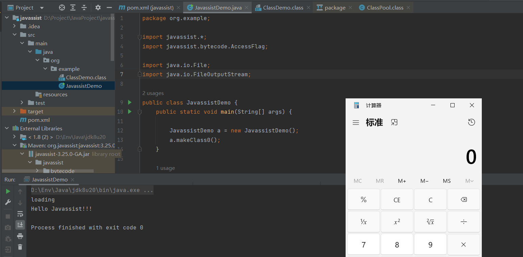Hide the Project tool window
Viewport: 523px width, 257px height.
109,7
